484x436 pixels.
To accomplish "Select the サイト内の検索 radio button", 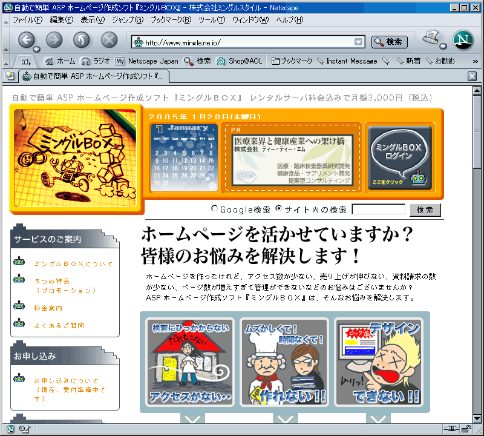I will pyautogui.click(x=278, y=208).
